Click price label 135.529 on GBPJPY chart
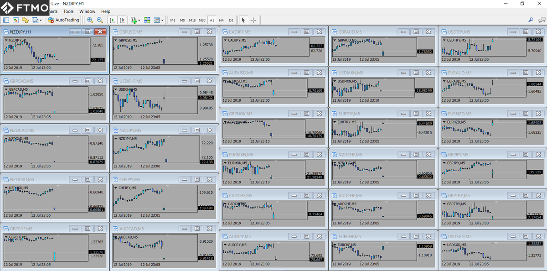This screenshot has width=547, height=271. click(534, 172)
